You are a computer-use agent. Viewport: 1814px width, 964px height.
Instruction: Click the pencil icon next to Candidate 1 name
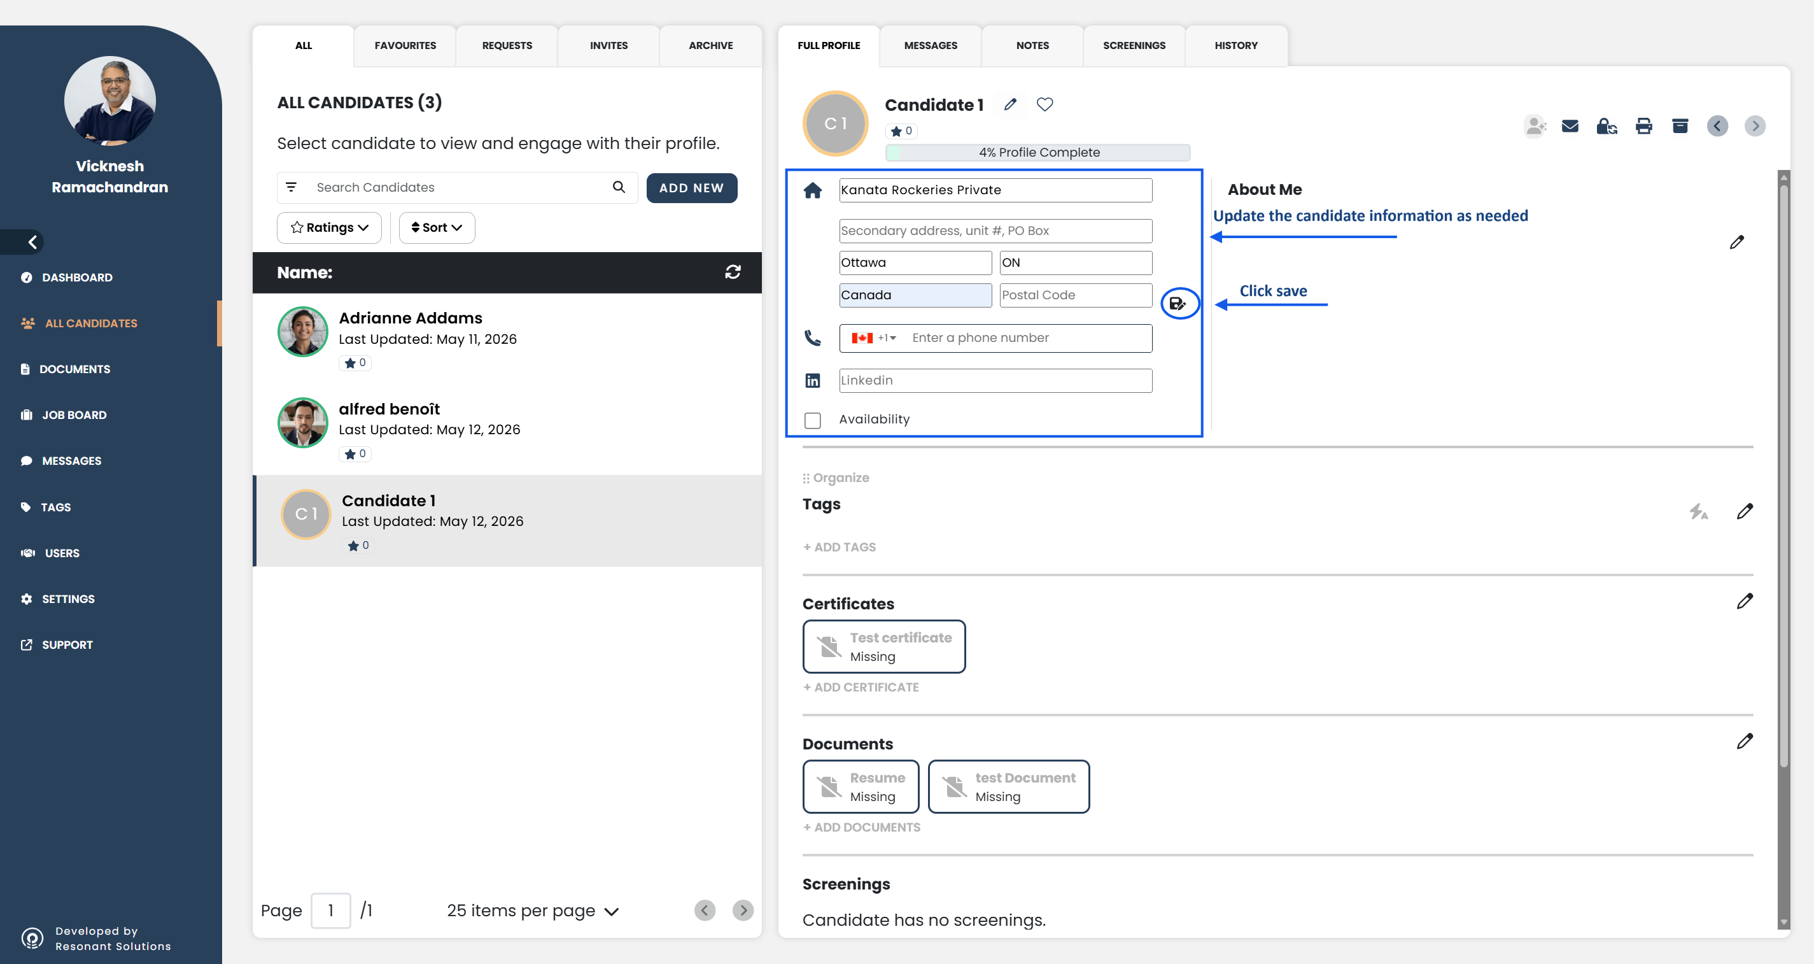(1011, 104)
